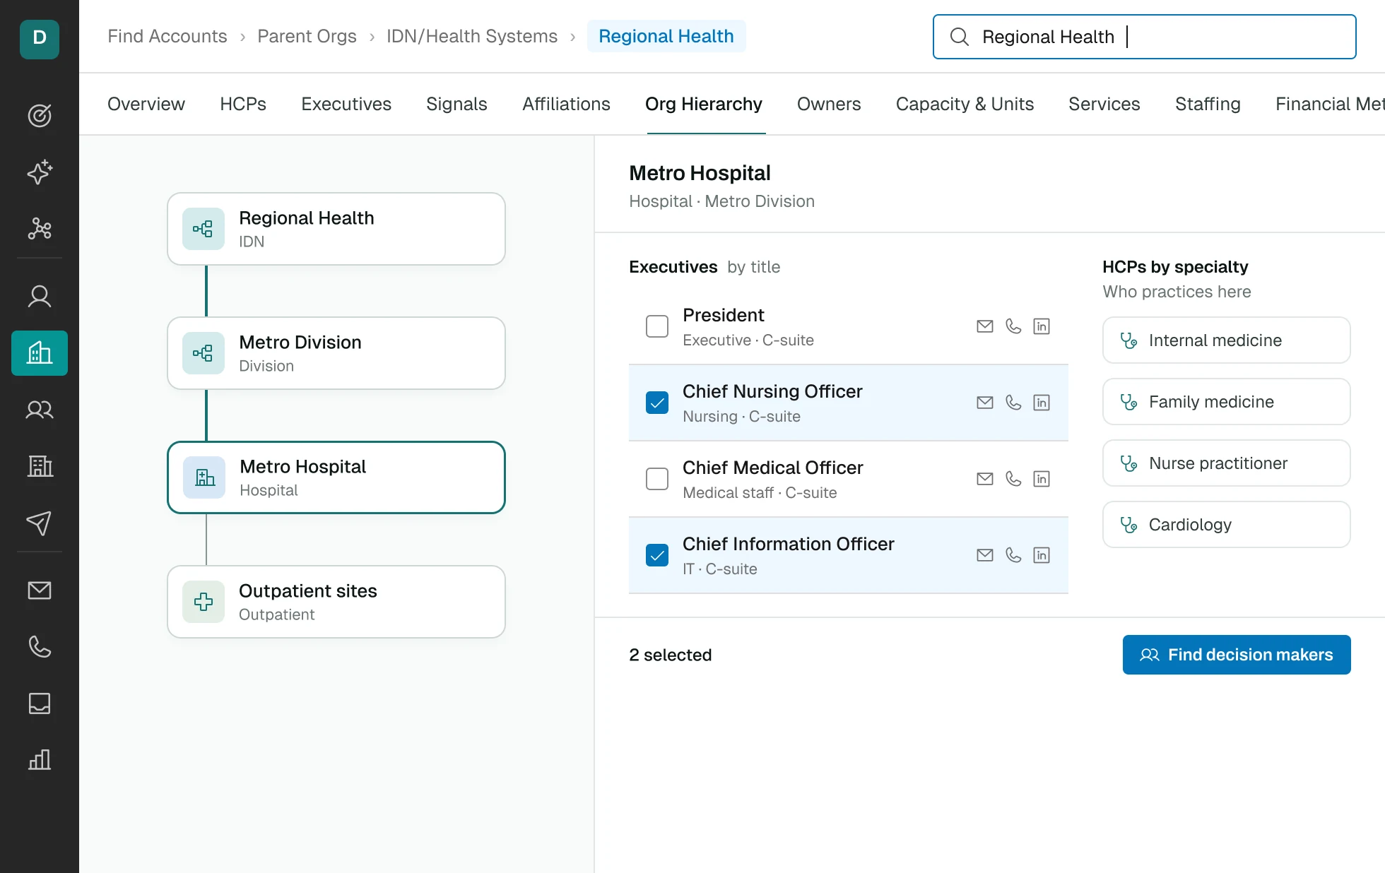Click the phone icon for Chief Medical Officer
The height and width of the screenshot is (873, 1385).
pos(1013,479)
